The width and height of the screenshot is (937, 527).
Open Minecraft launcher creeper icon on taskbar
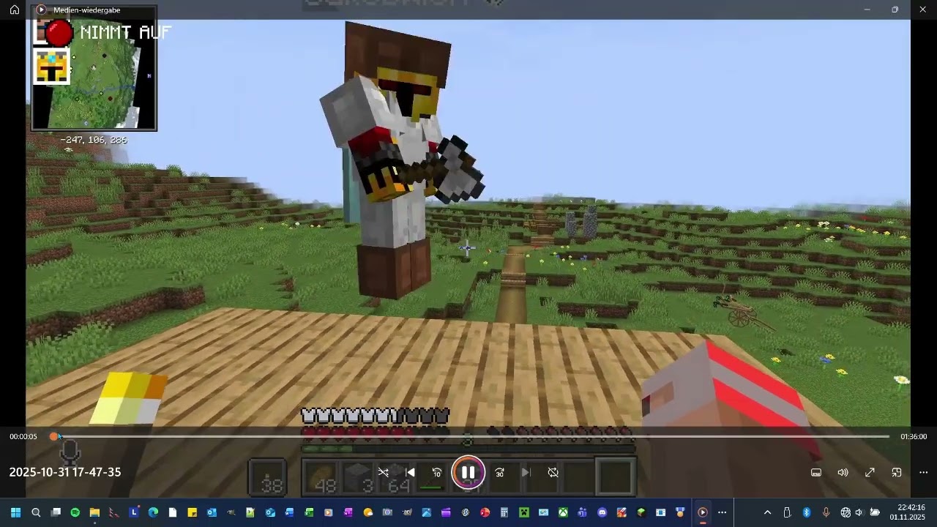coord(524,512)
